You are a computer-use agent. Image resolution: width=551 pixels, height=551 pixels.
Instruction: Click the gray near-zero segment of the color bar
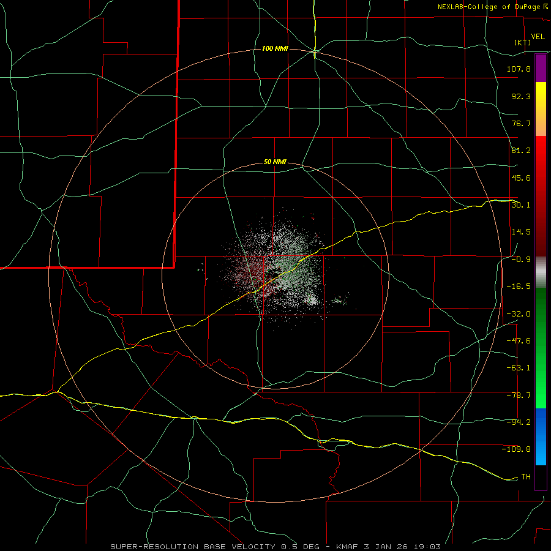[541, 272]
